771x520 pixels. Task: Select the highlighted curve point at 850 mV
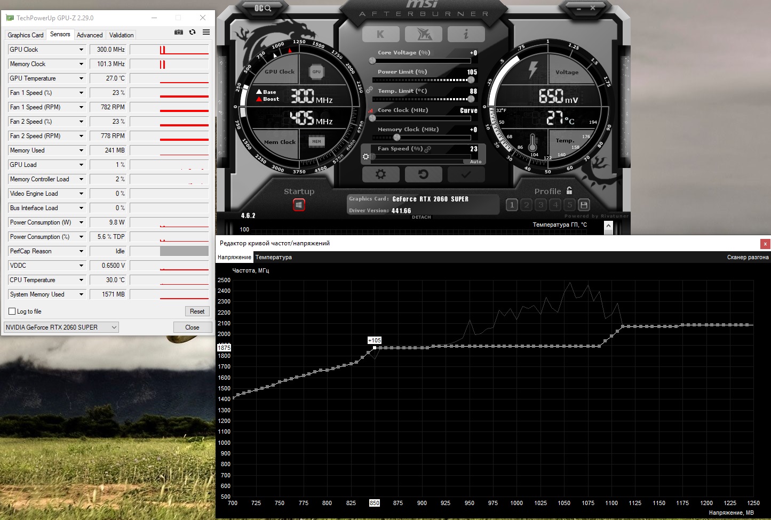pos(375,348)
